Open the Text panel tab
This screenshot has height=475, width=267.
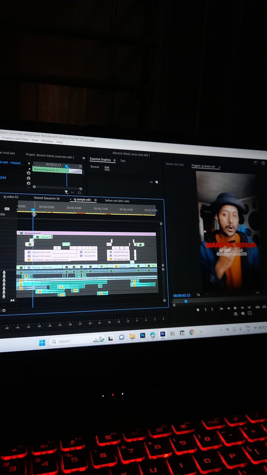coord(123,161)
